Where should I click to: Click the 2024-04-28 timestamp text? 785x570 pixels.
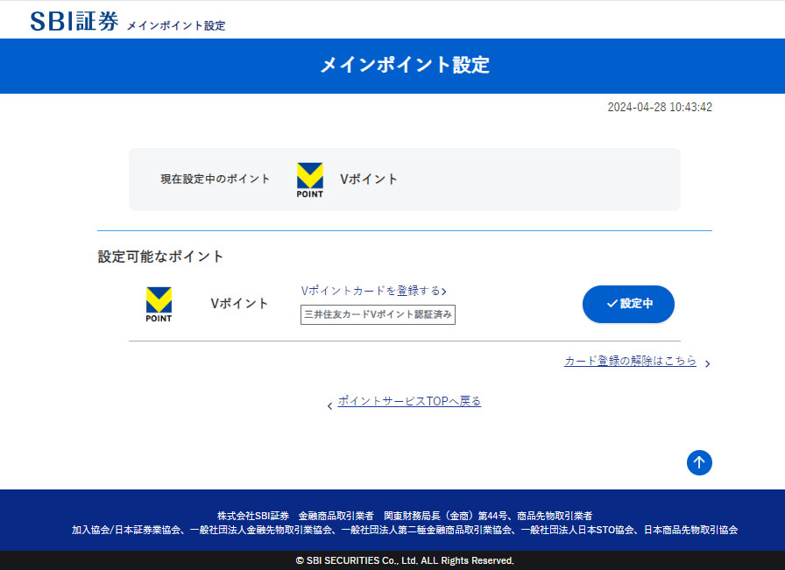click(x=659, y=108)
